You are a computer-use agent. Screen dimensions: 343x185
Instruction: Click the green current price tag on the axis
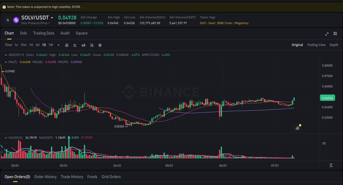pyautogui.click(x=327, y=98)
